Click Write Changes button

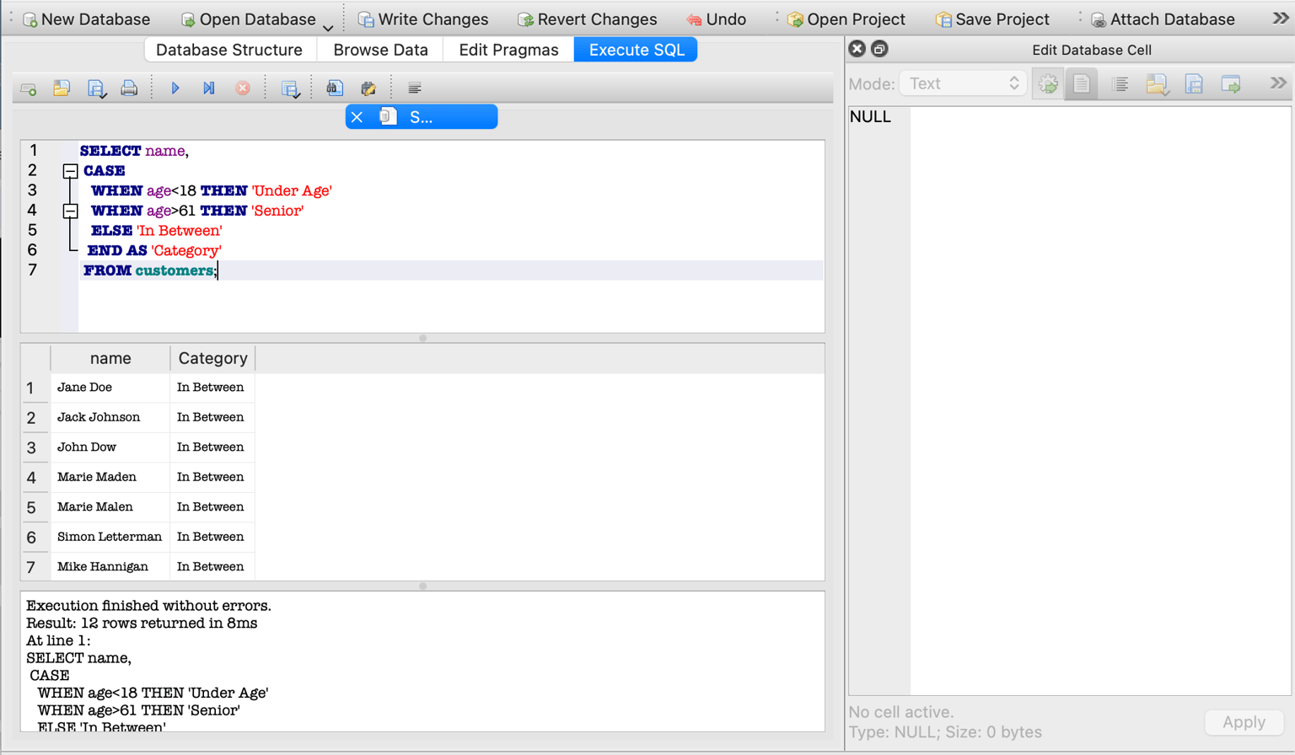(423, 19)
